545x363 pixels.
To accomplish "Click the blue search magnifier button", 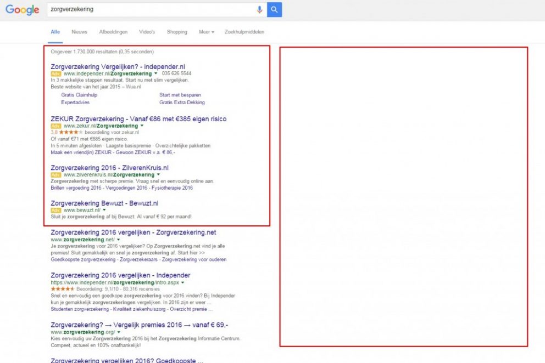I will (274, 9).
